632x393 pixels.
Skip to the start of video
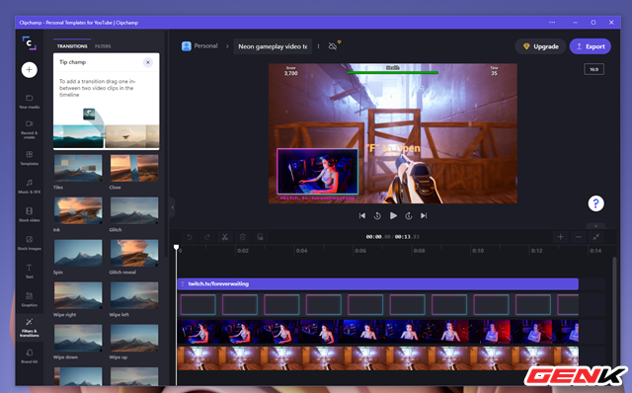[362, 215]
